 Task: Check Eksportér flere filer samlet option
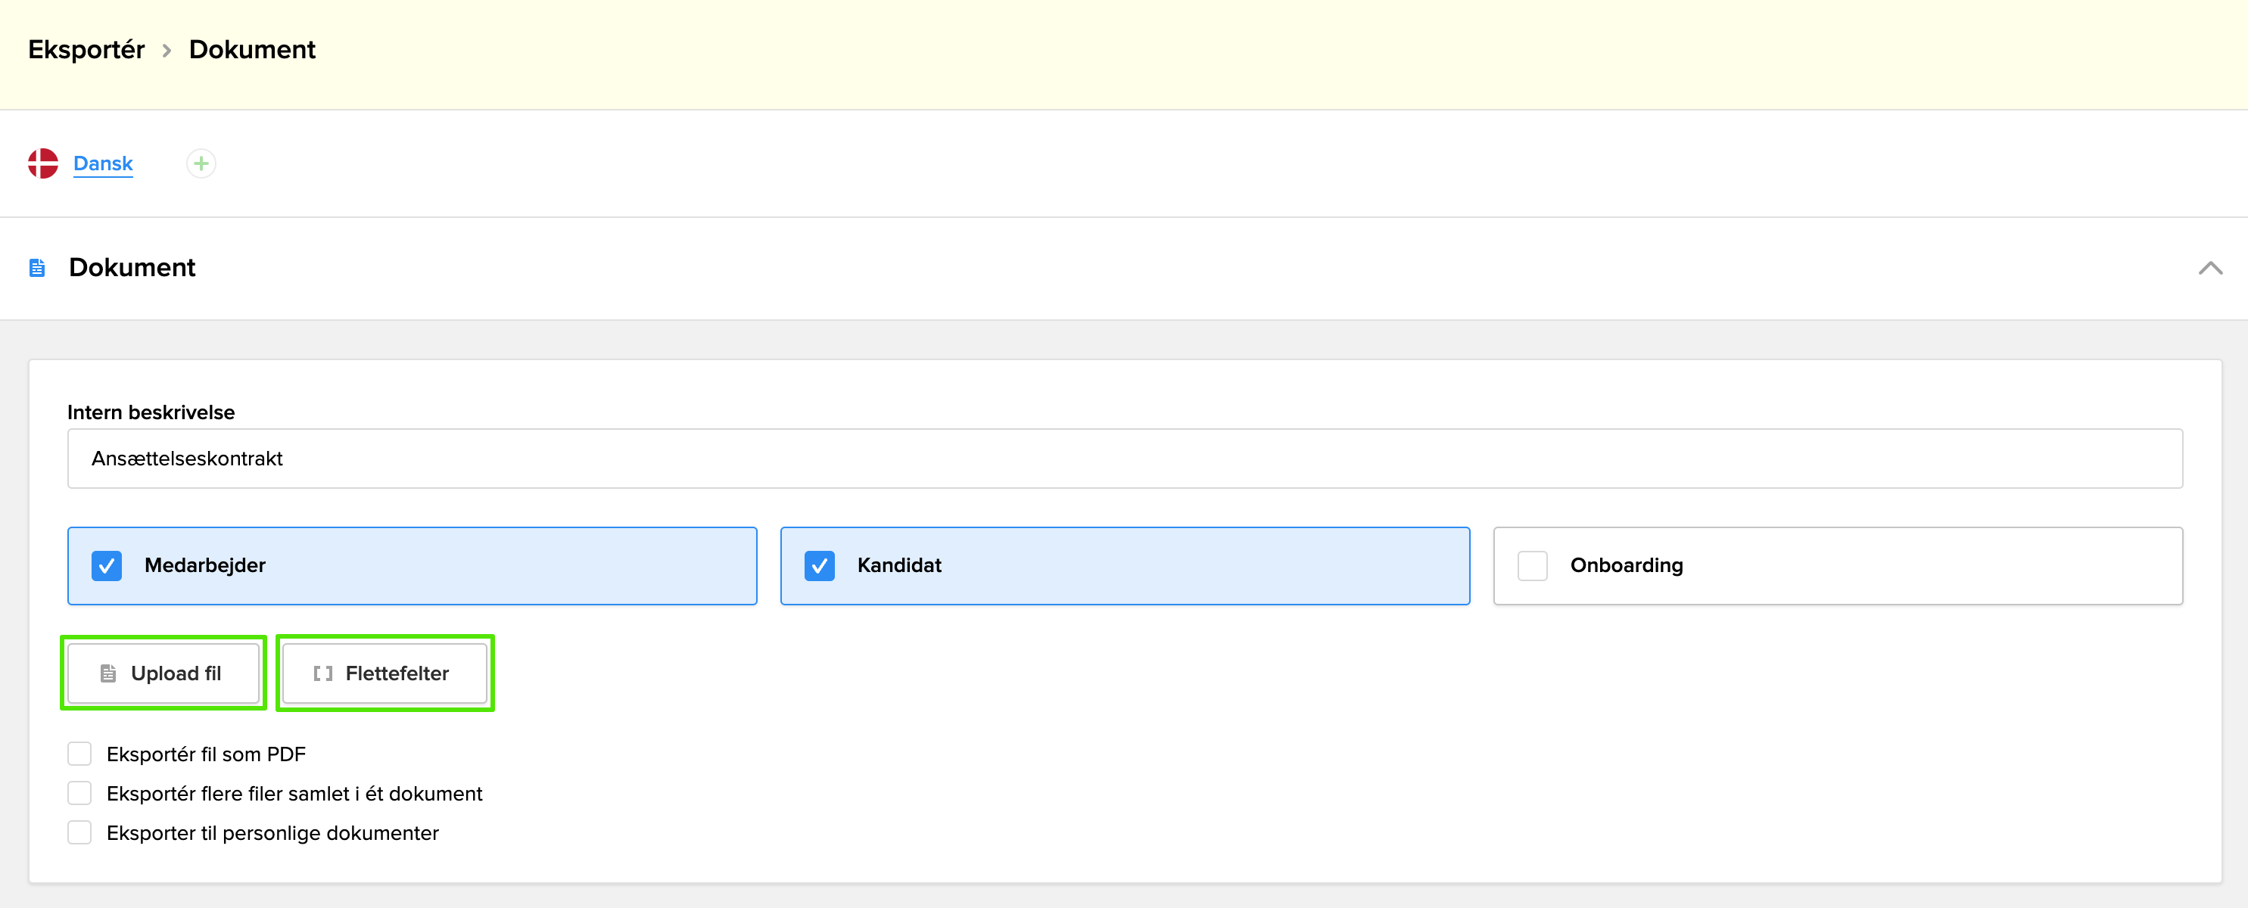[x=79, y=793]
